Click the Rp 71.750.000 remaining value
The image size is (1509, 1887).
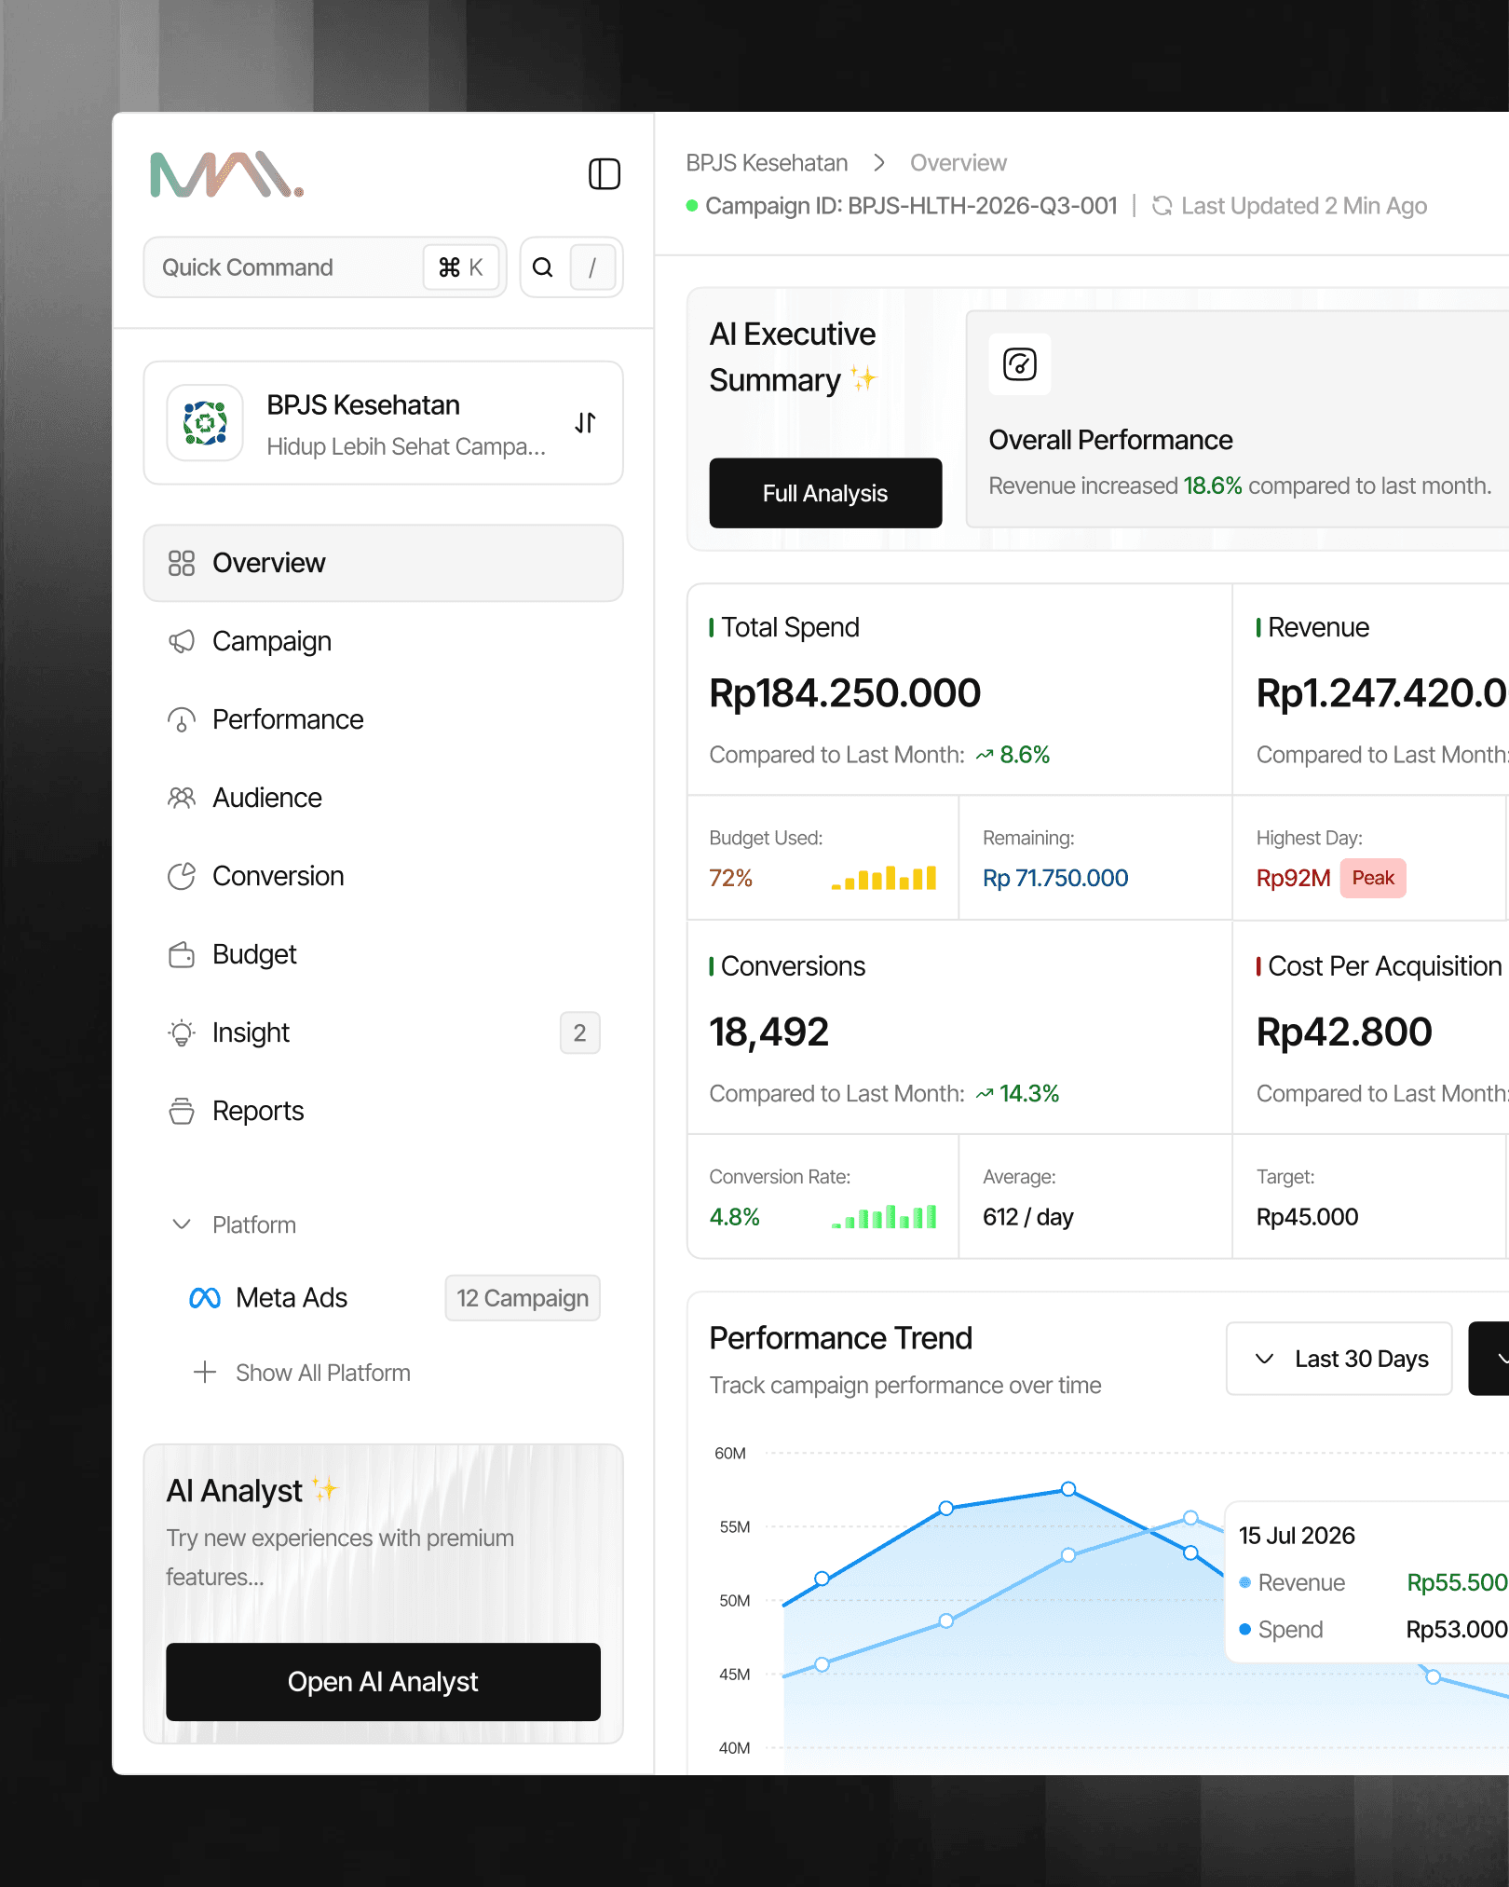click(x=1055, y=878)
